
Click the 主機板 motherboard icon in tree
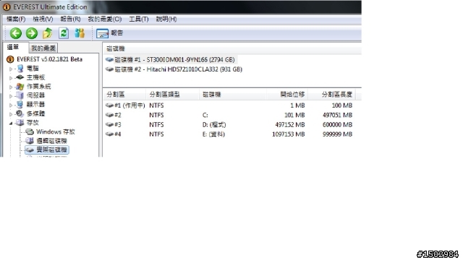(x=20, y=77)
